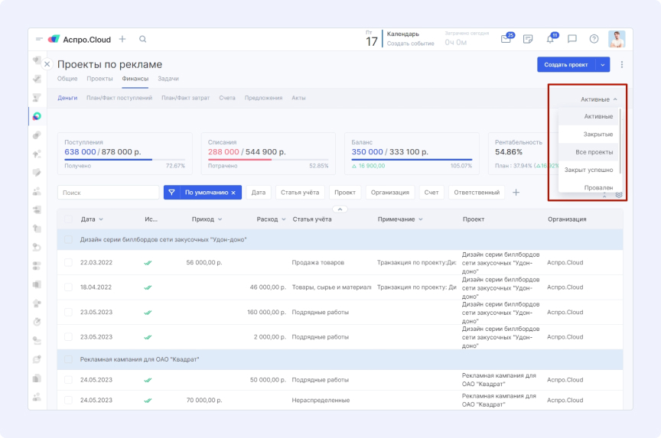Open the three-dot menu beside Создать проект
This screenshot has width=661, height=438.
[622, 65]
